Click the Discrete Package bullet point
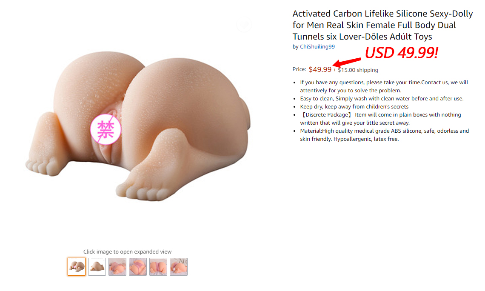The width and height of the screenshot is (485, 291). (380, 119)
